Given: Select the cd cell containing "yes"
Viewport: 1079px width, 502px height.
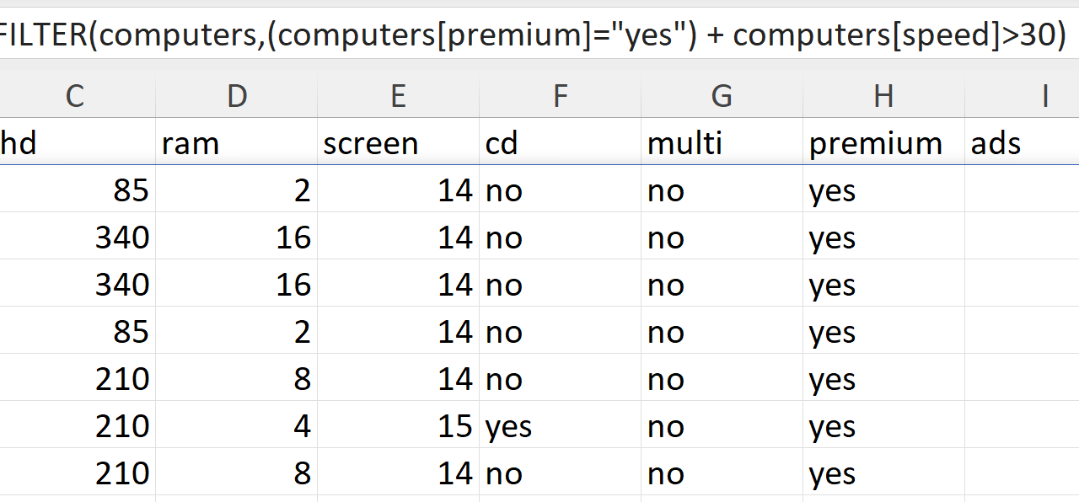Looking at the screenshot, I should point(561,427).
